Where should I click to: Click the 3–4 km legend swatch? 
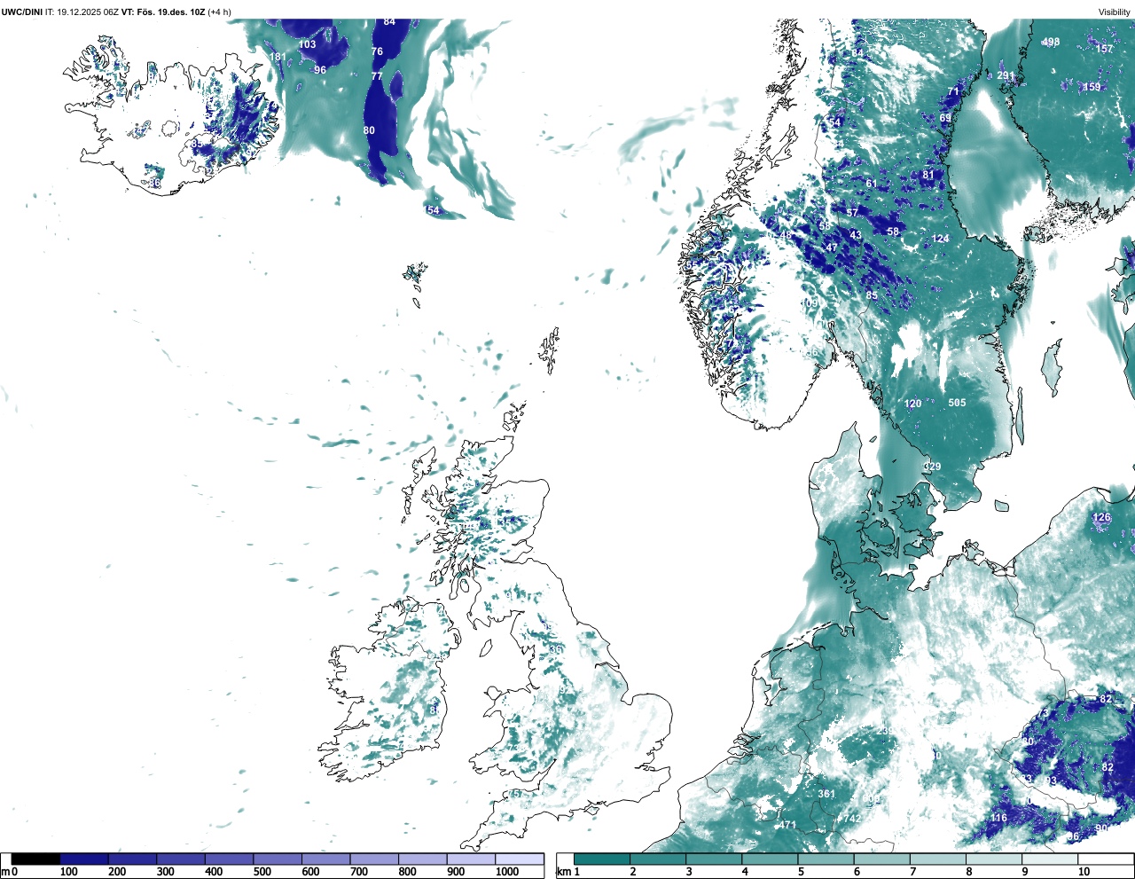point(714,859)
